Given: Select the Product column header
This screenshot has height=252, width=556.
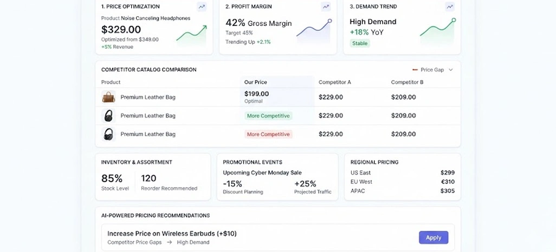Looking at the screenshot, I should pyautogui.click(x=111, y=82).
